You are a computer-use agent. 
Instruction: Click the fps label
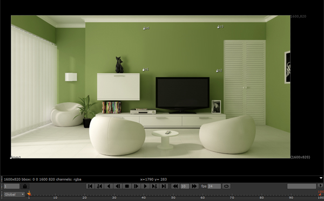[204, 186]
